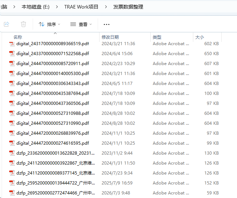
Task: Select file name digital_24447200000268839976.pdf
Action: point(53,133)
